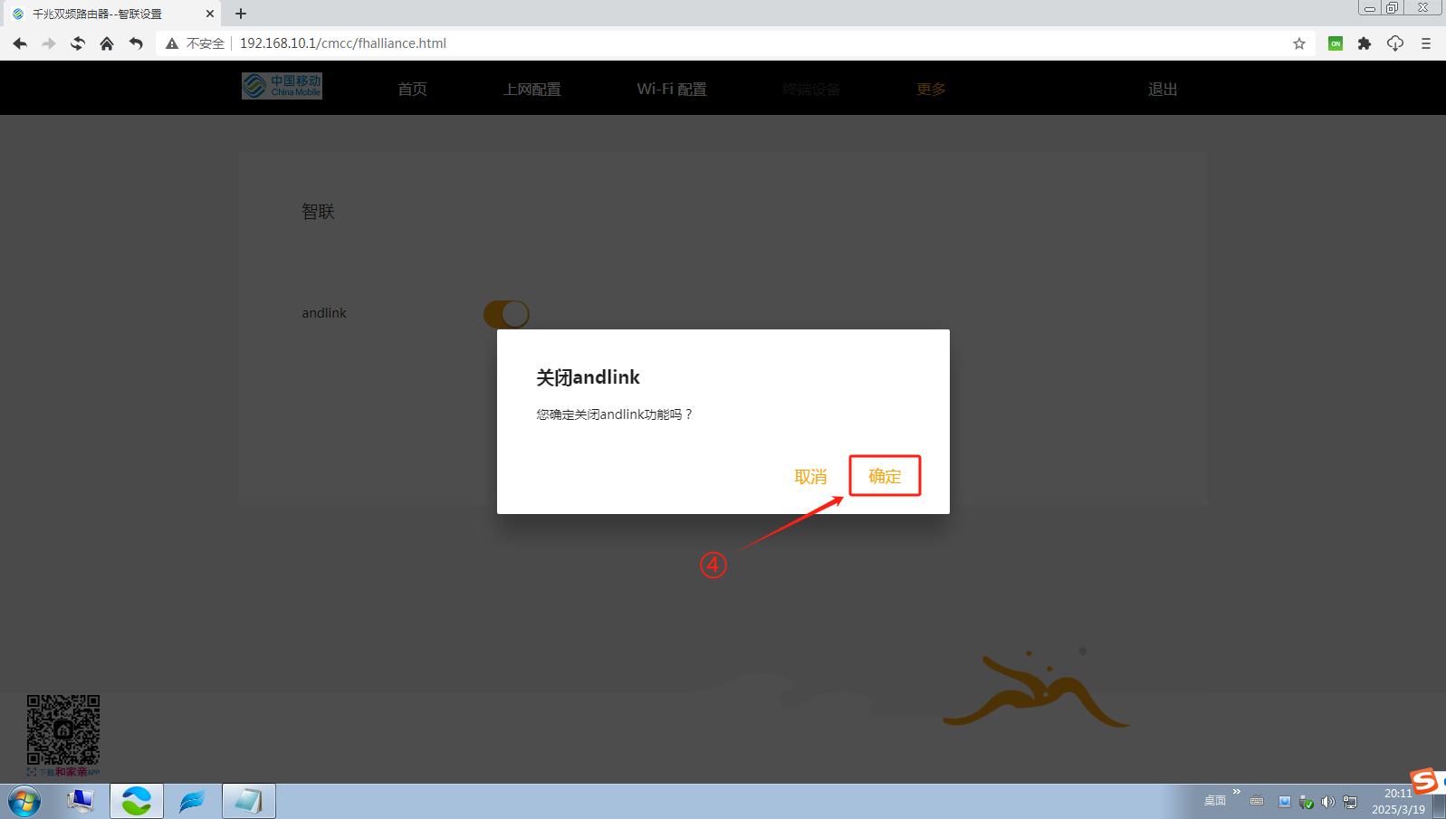This screenshot has height=819, width=1446.
Task: Click the Sogou input method icon
Action: point(1425,780)
